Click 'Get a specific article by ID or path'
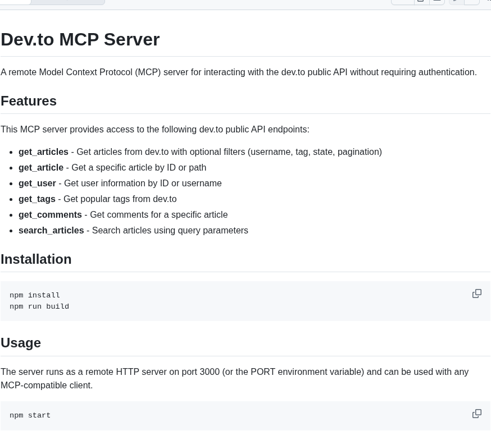Screen dimensions: 491x431 coord(139,168)
